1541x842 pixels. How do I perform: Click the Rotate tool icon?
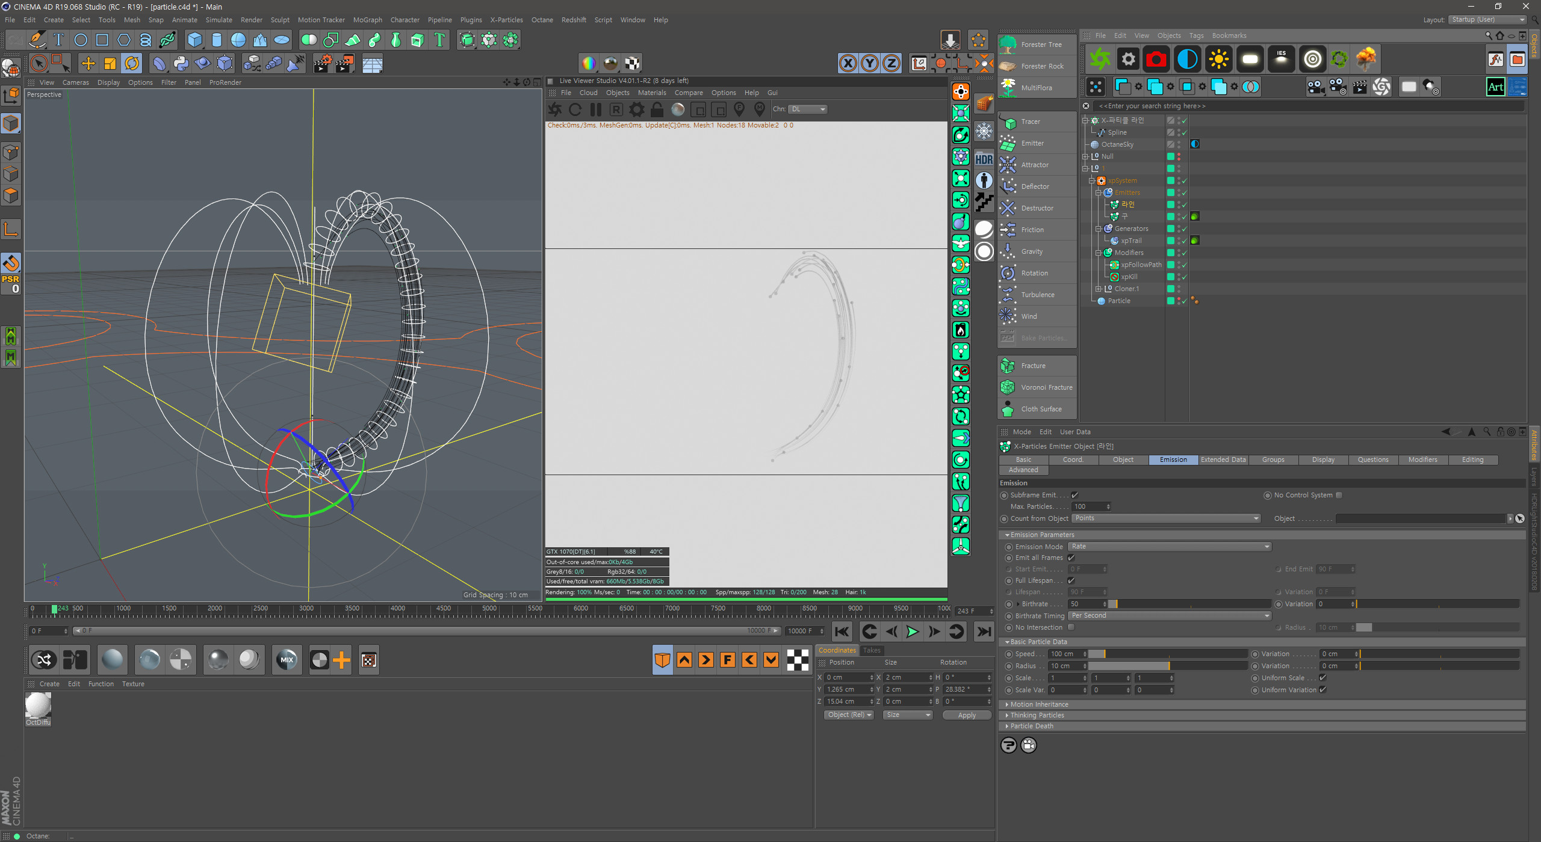coord(132,63)
